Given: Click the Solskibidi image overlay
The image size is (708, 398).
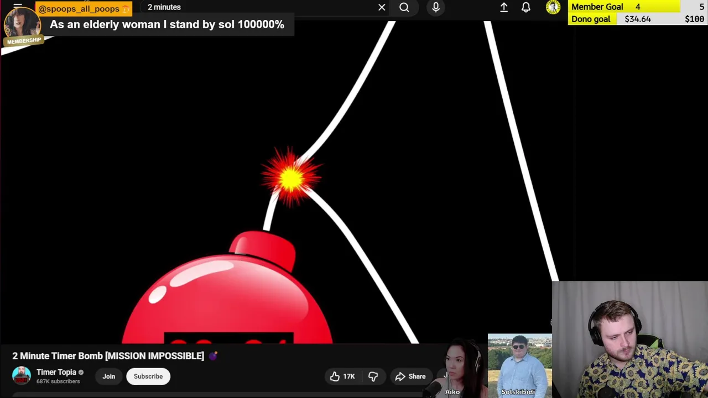Looking at the screenshot, I should pyautogui.click(x=519, y=365).
